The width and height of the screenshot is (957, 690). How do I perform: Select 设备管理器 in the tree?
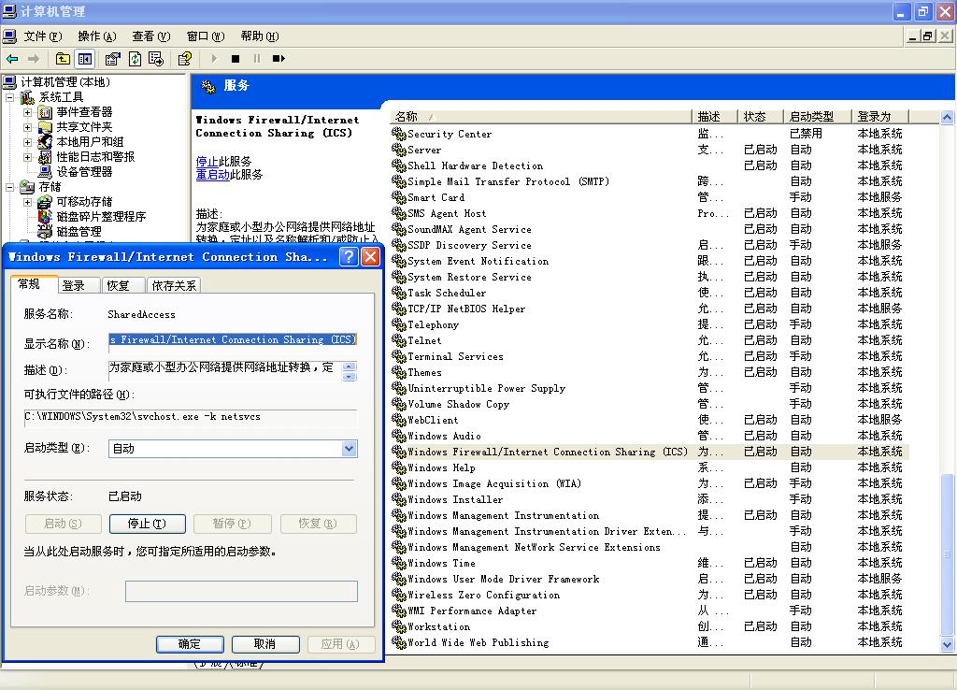coord(84,172)
